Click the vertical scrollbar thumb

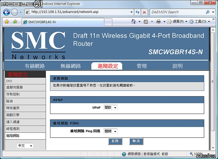click(213, 82)
